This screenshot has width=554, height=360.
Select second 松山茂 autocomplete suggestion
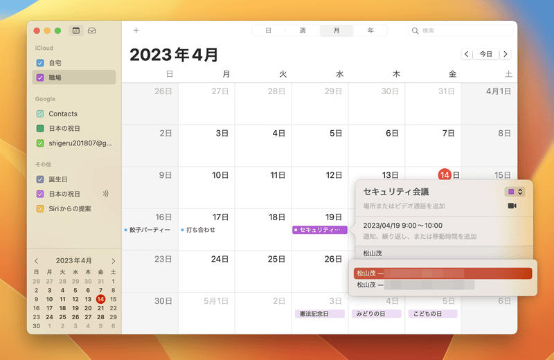443,285
